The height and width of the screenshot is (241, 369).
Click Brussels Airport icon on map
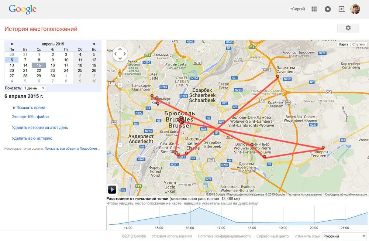(x=299, y=48)
